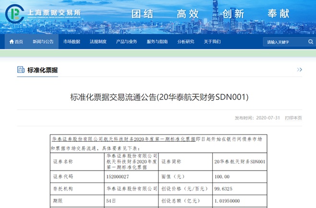Click the 打印本页 print link

[293, 118]
